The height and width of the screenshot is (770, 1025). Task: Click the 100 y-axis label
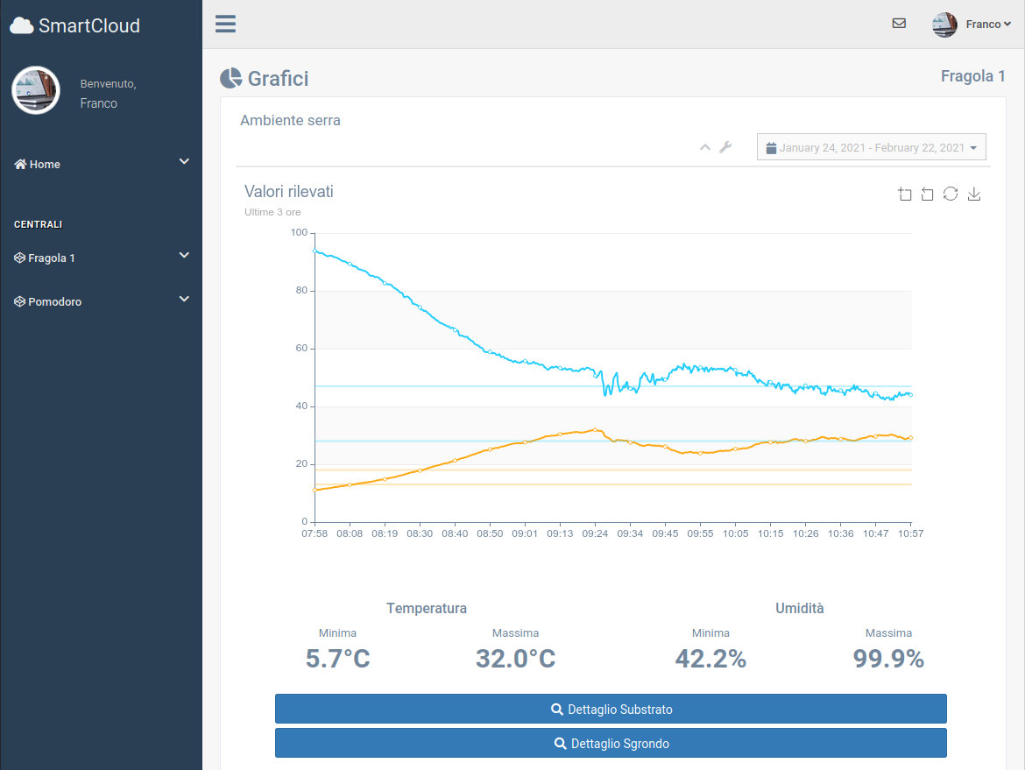click(x=299, y=232)
